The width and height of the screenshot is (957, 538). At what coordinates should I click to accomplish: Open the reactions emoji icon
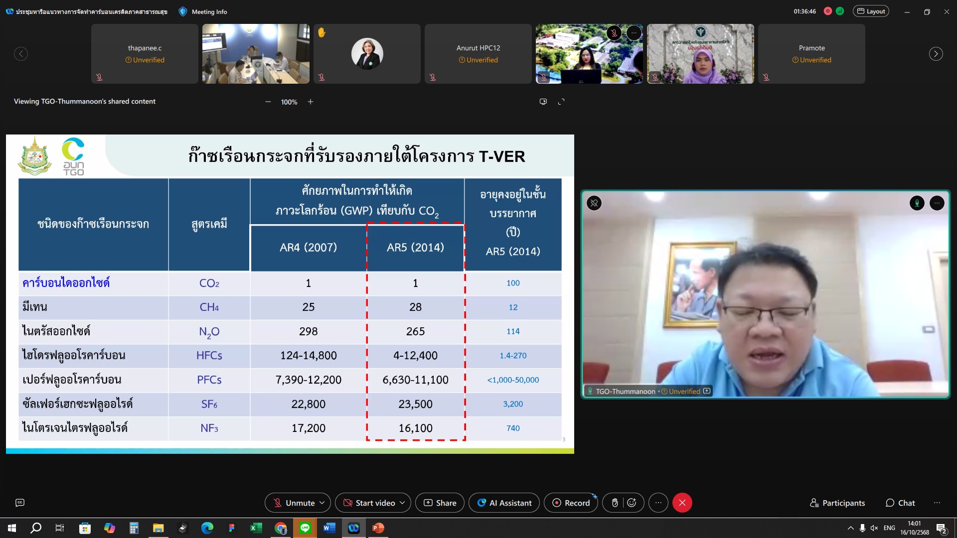click(x=632, y=503)
